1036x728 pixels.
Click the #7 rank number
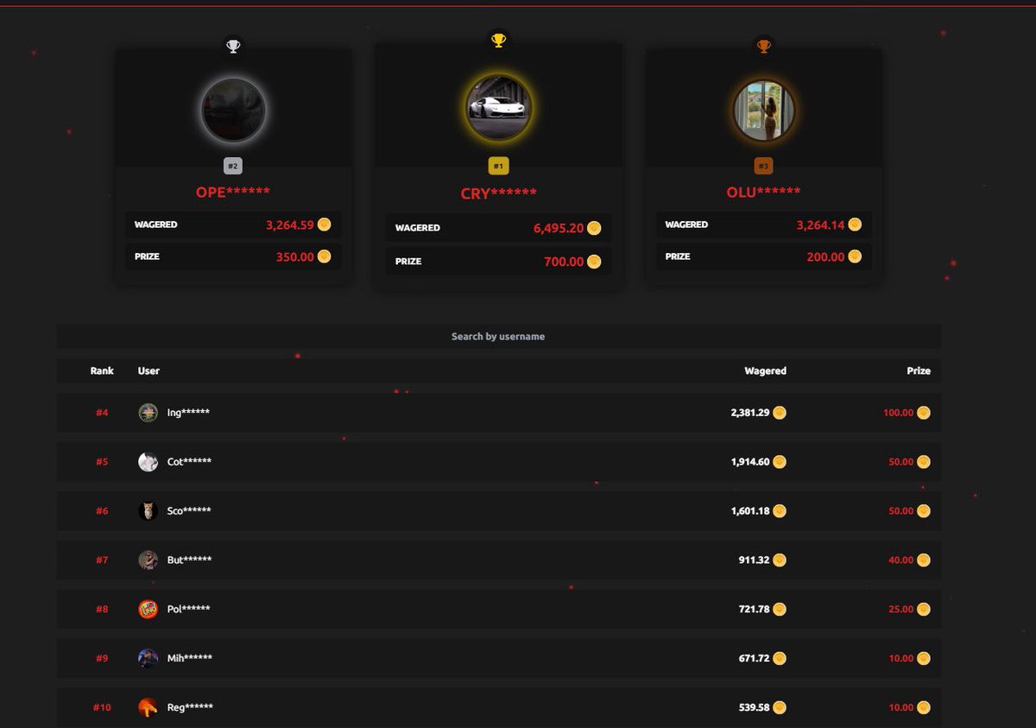(102, 560)
